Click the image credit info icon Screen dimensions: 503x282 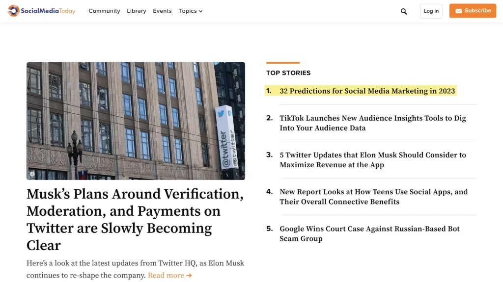tap(32, 174)
